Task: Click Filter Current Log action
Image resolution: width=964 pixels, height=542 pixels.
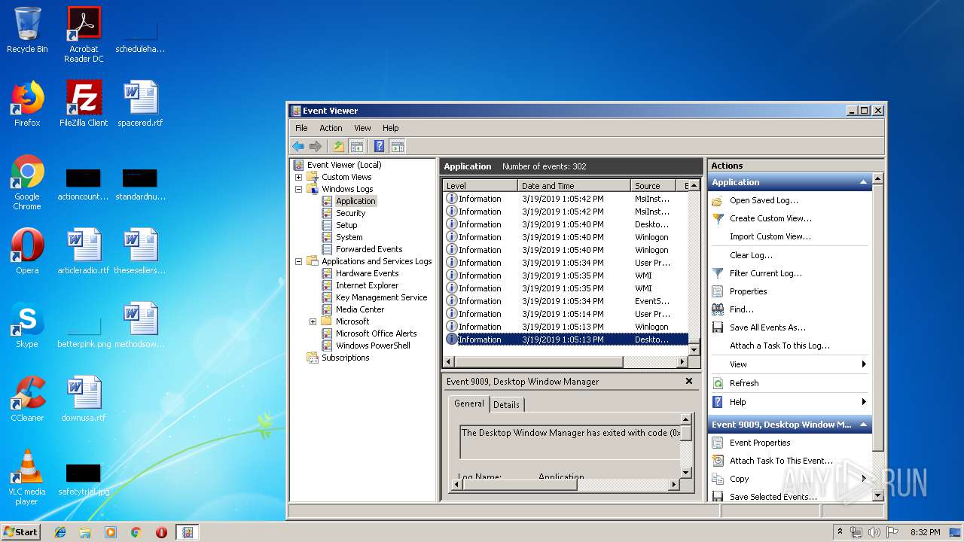Action: pos(765,273)
